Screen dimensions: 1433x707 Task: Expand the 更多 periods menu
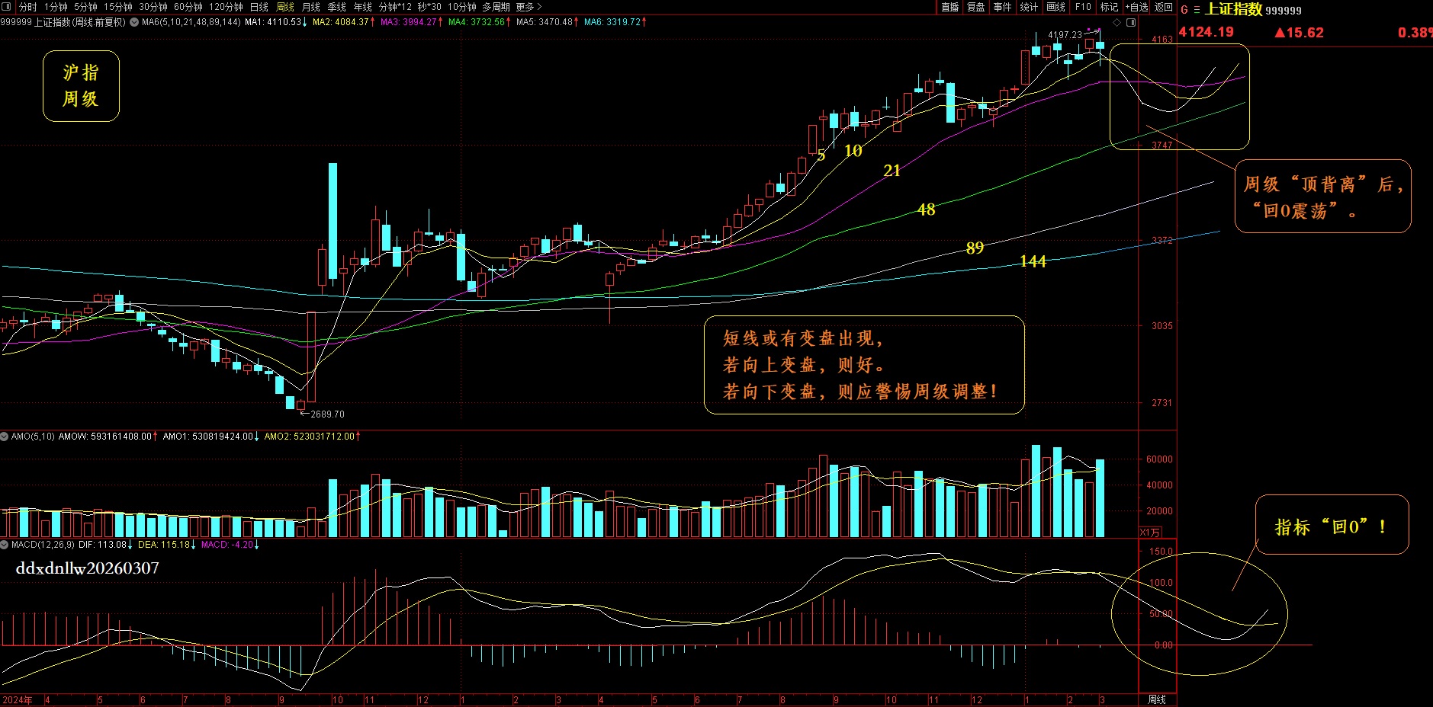529,7
